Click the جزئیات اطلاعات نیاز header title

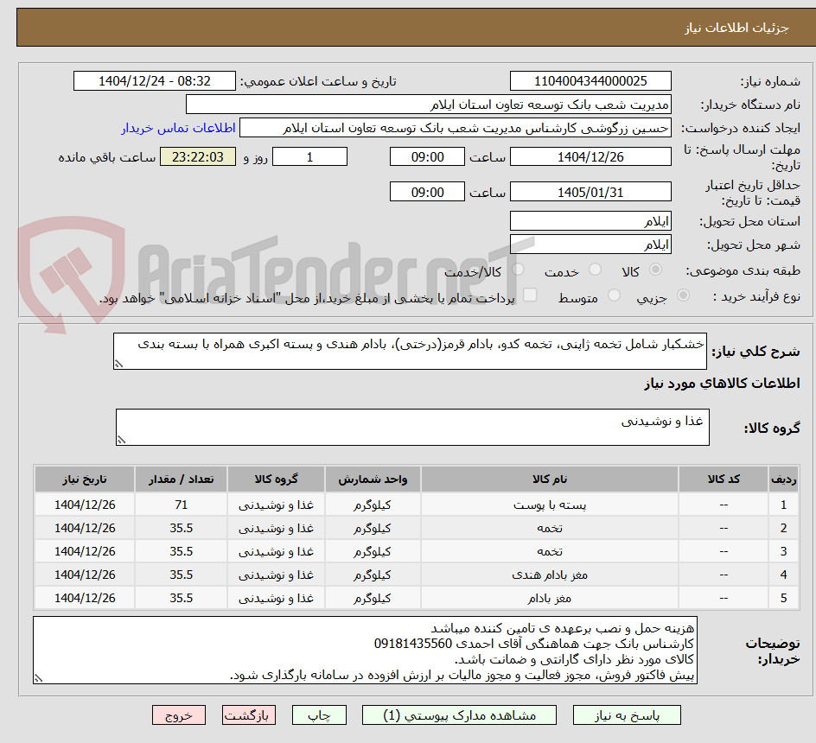pos(736,29)
